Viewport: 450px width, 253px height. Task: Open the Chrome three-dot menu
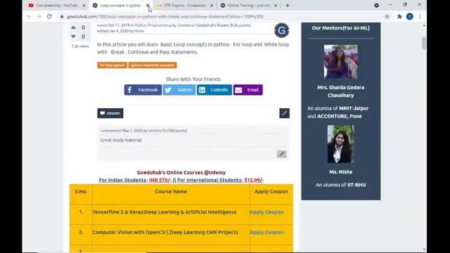[420, 17]
